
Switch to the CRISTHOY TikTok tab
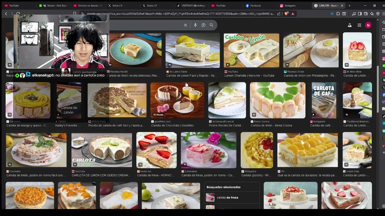pos(191,5)
